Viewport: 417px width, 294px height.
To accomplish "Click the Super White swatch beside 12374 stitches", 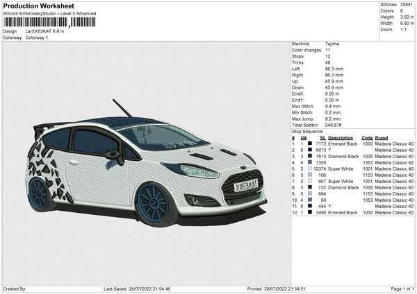I will click(310, 168).
